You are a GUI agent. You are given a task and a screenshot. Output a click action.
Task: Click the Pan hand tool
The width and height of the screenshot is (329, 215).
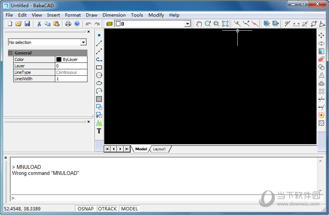click(x=199, y=24)
